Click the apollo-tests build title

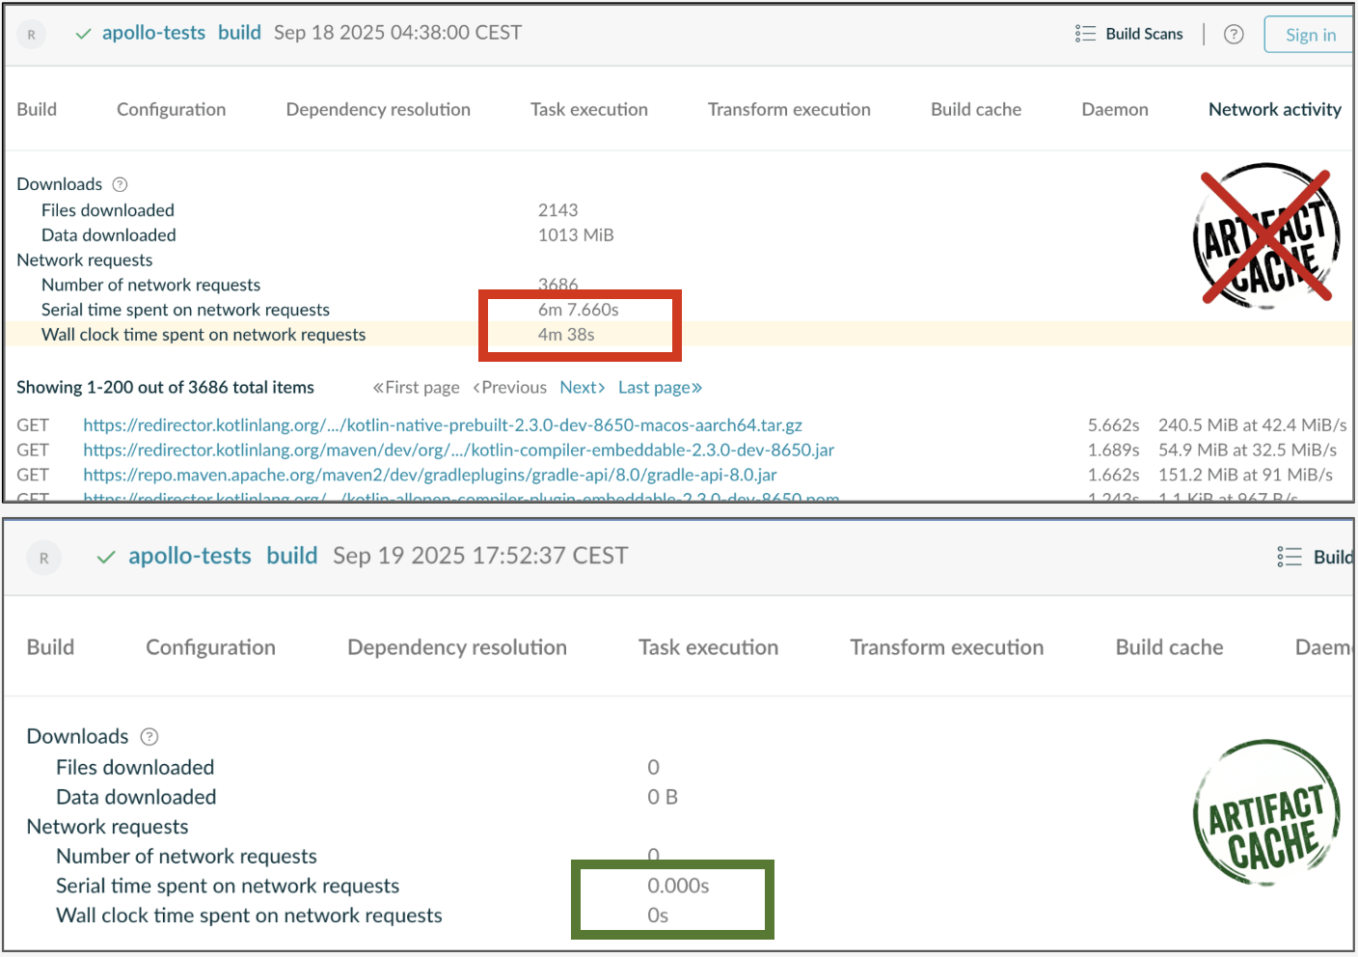(156, 32)
